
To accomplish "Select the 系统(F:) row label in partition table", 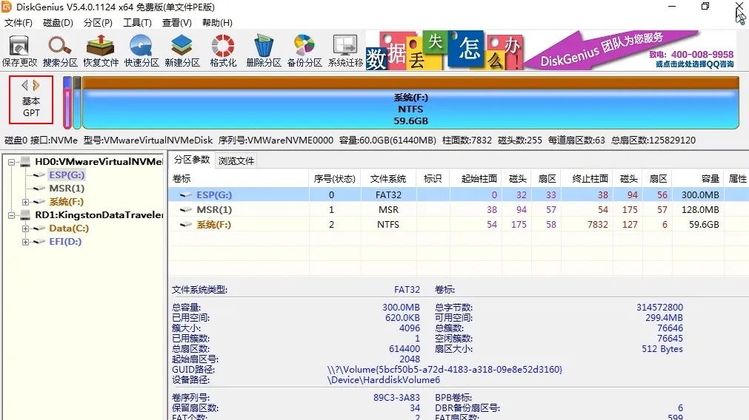I will point(213,225).
